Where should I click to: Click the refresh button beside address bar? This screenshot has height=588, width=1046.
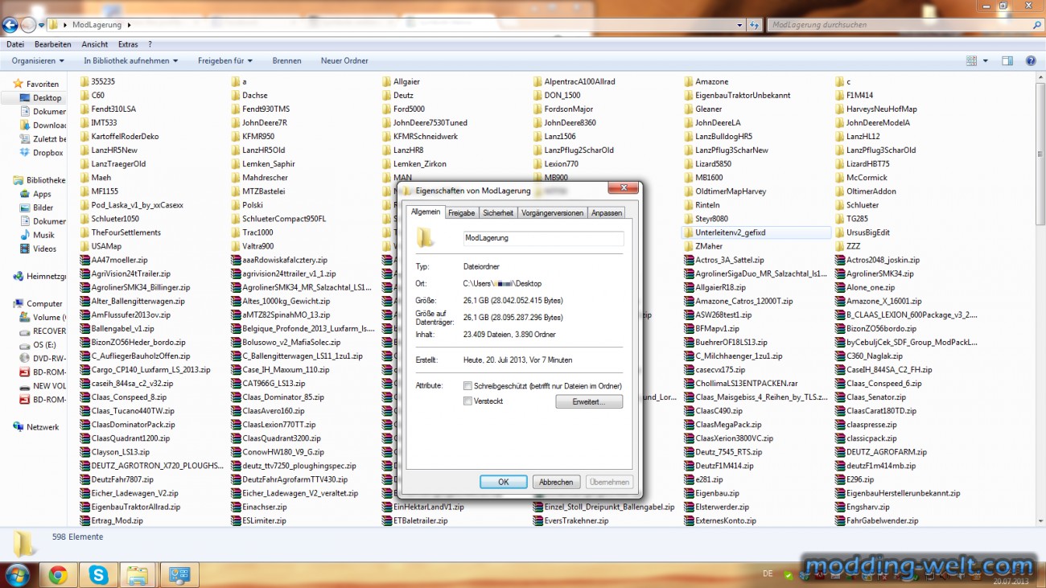[755, 25]
